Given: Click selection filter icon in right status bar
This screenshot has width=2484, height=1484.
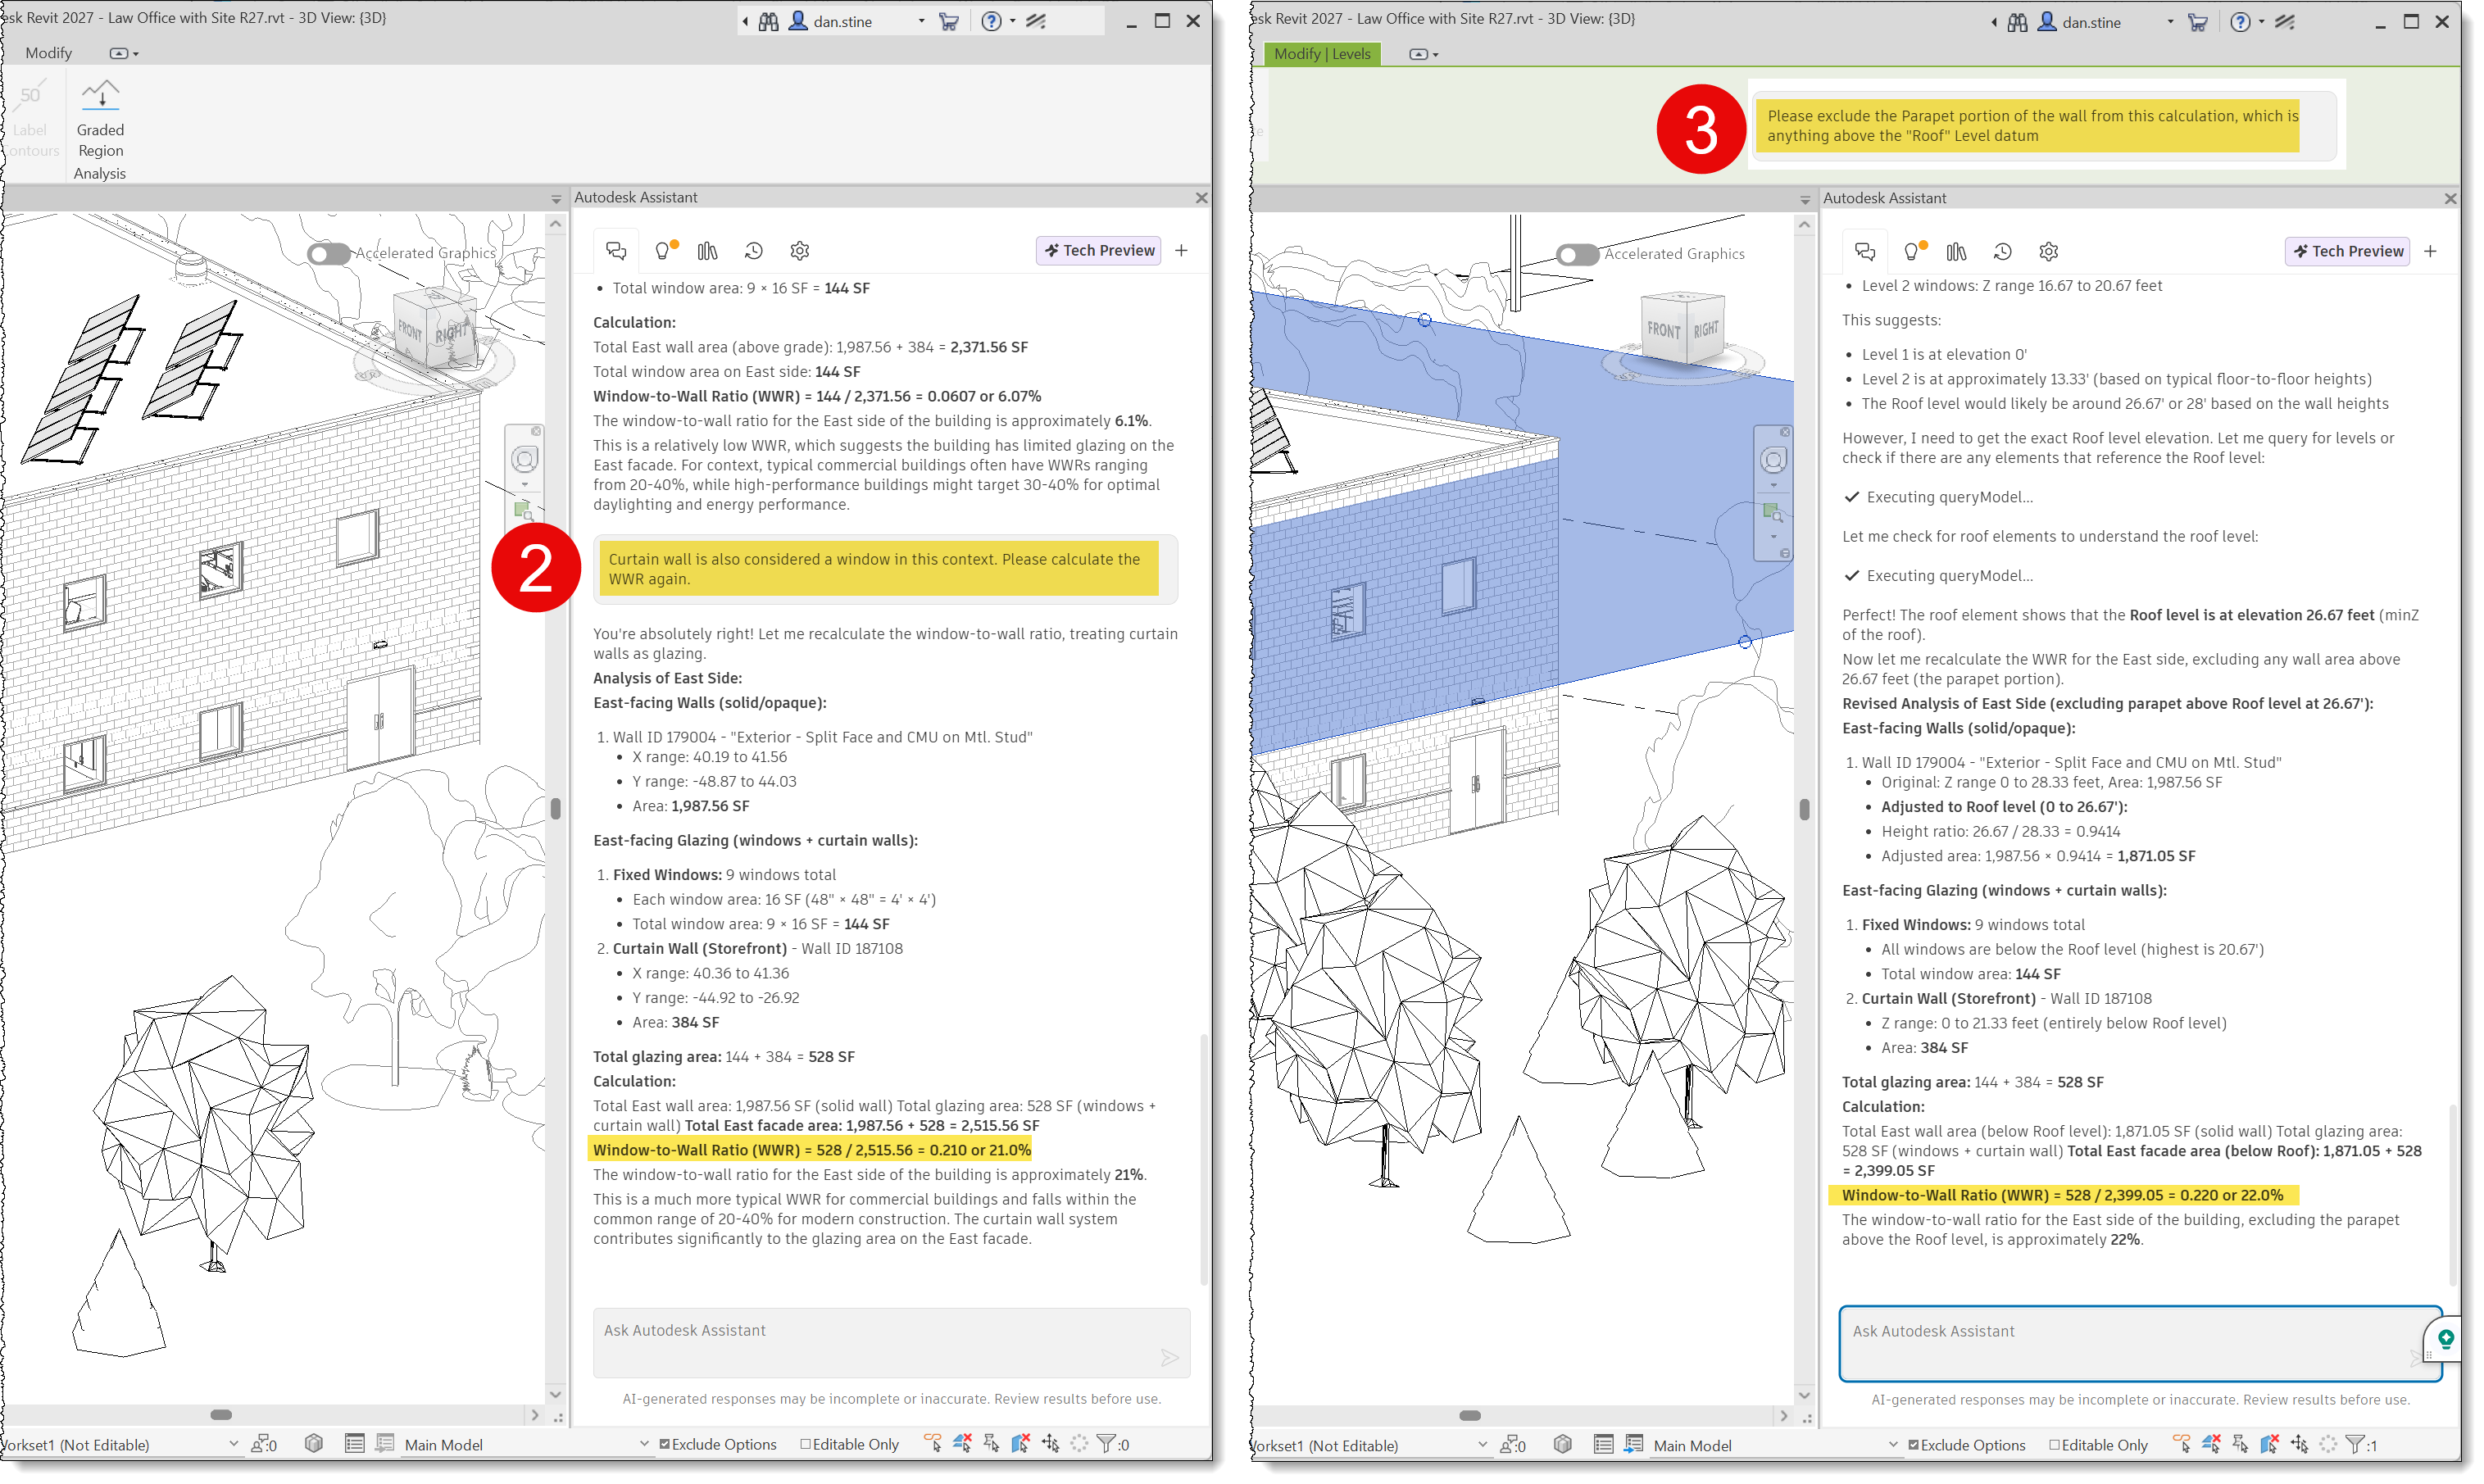Looking at the screenshot, I should click(x=2356, y=1445).
